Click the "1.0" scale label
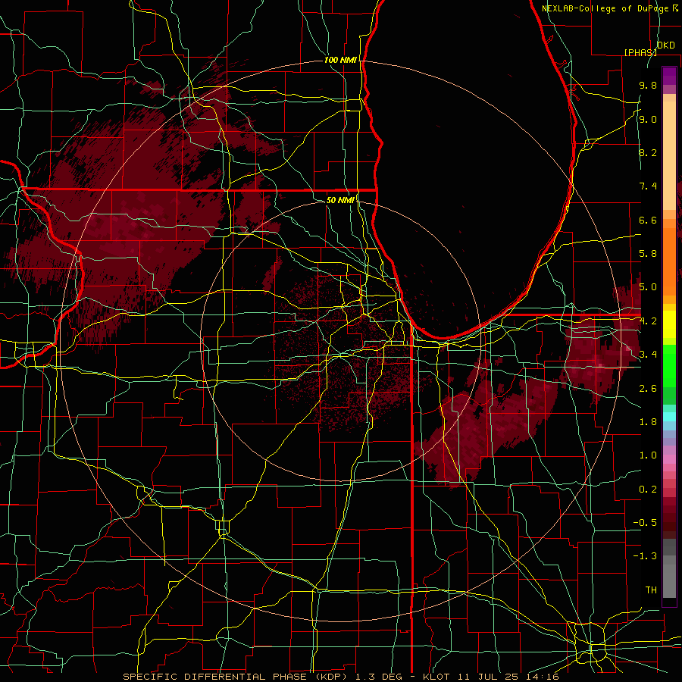The height and width of the screenshot is (682, 682). click(x=648, y=455)
